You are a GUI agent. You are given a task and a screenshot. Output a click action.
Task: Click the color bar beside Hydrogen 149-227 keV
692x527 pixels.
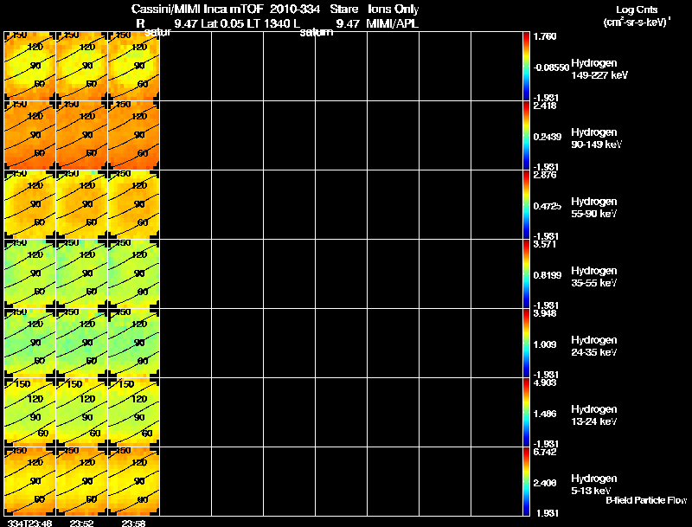point(526,66)
